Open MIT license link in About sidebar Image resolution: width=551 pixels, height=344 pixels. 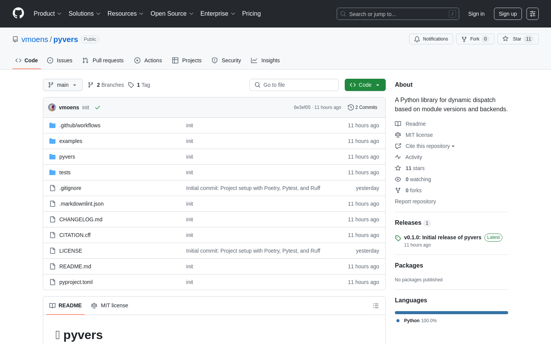coord(414,135)
